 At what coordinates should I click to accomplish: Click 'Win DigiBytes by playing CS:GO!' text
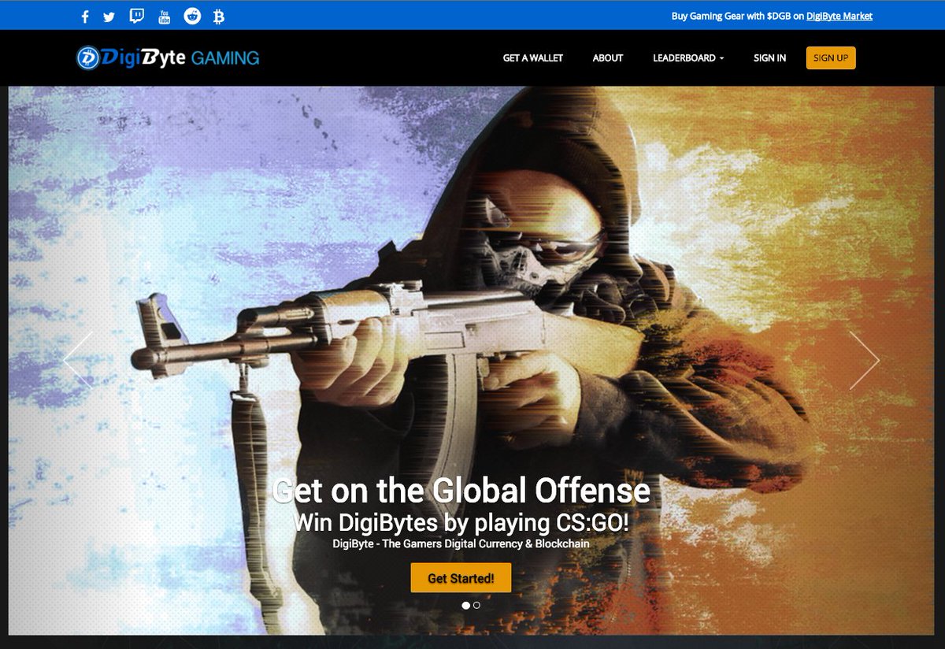[x=461, y=522]
